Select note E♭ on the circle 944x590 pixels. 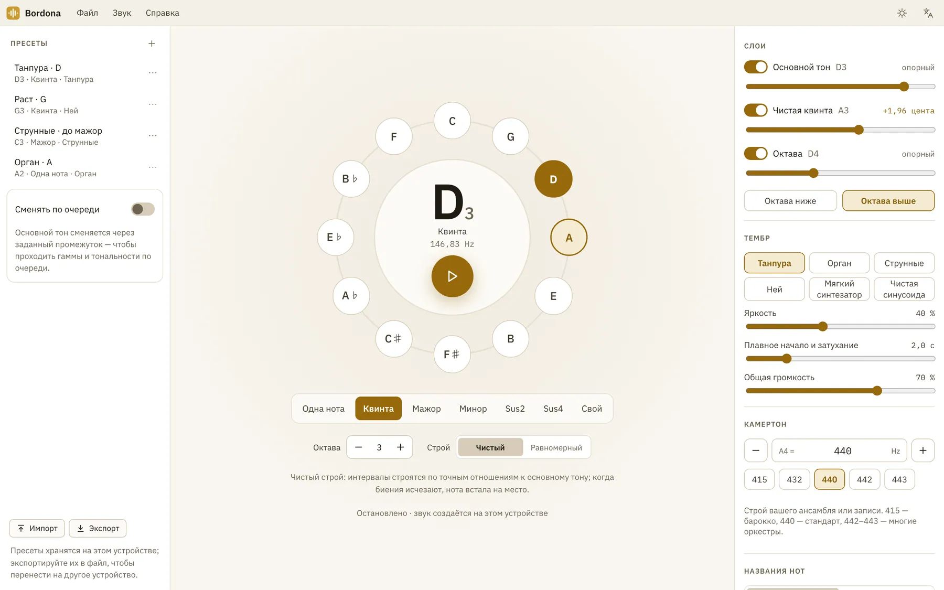tap(336, 237)
